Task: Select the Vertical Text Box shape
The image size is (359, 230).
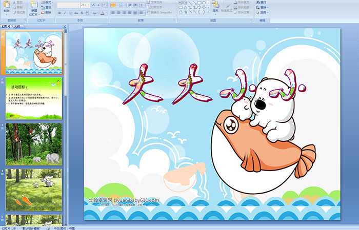Action: (185, 3)
